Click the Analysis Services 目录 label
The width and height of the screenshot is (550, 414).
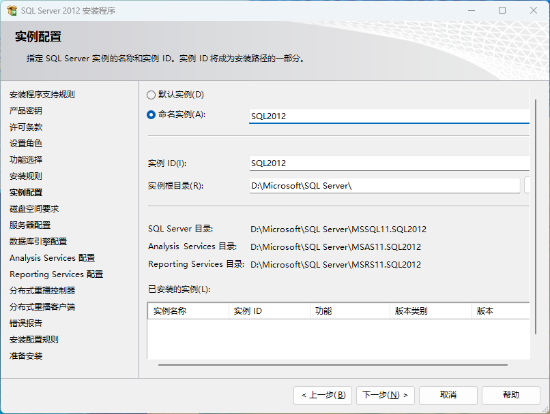click(192, 246)
